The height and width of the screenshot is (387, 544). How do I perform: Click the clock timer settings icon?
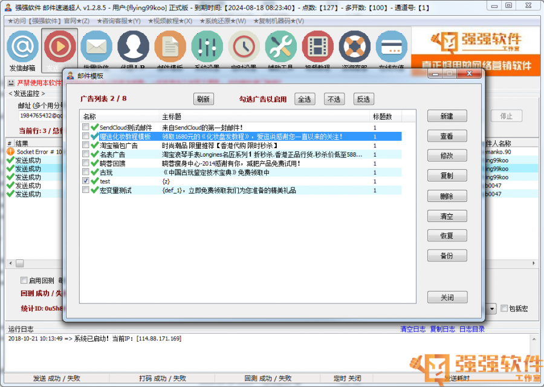(x=244, y=47)
